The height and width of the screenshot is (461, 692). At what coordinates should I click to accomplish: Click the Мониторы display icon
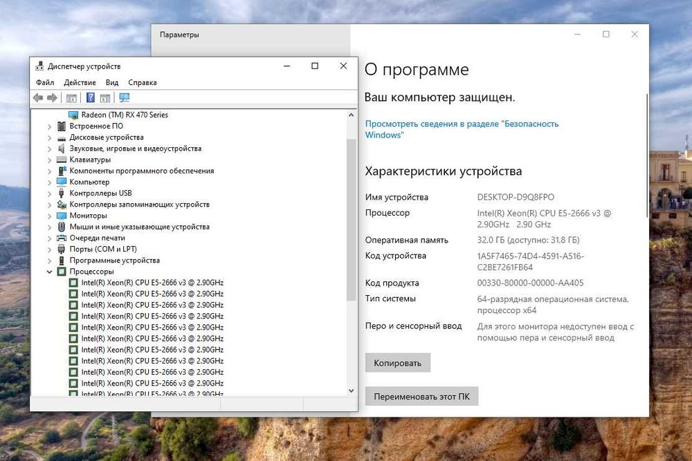click(x=62, y=216)
